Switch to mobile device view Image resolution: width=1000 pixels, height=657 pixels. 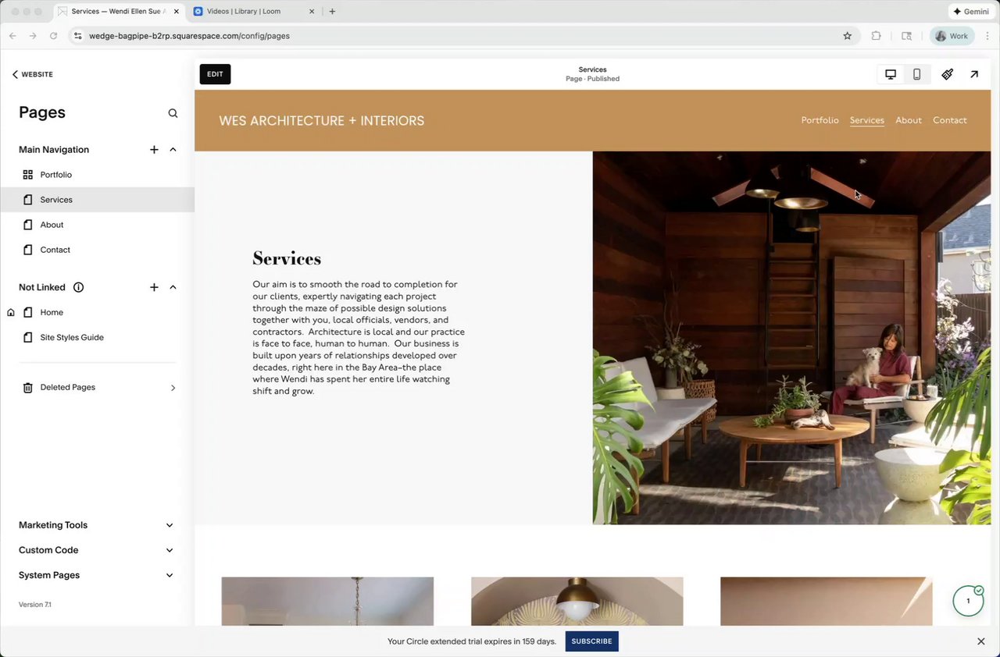[x=916, y=74]
